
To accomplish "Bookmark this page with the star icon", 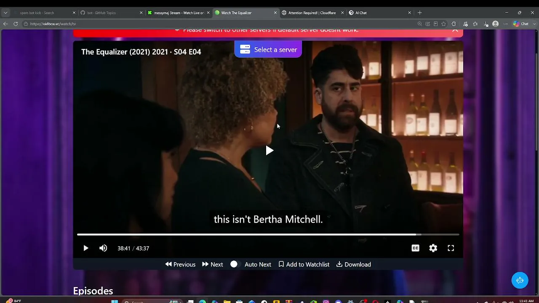I will point(443,24).
